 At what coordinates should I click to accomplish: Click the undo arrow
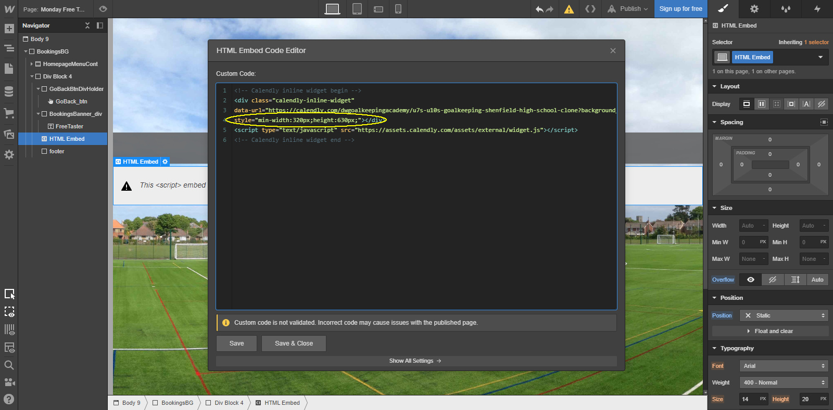(x=539, y=9)
